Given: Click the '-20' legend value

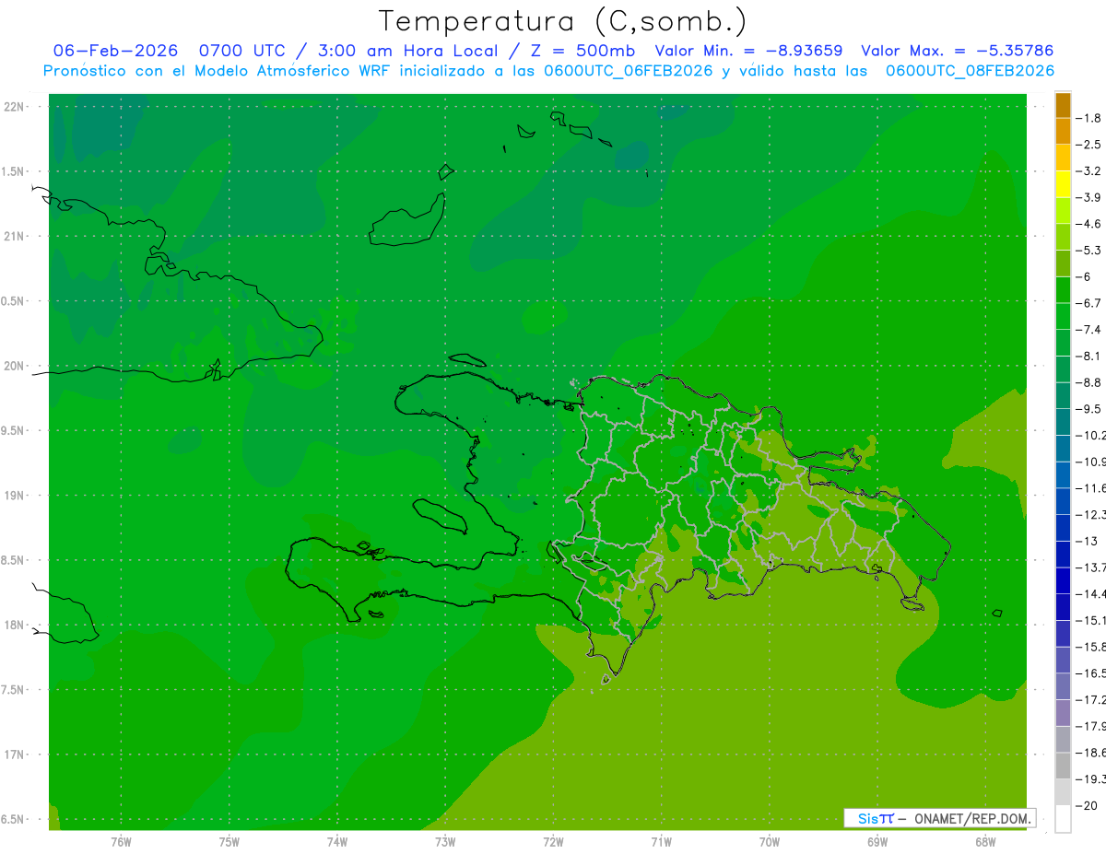Looking at the screenshot, I should click(1088, 806).
